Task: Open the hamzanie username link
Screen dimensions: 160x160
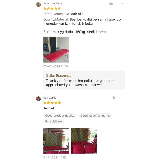Action: tap(50, 98)
